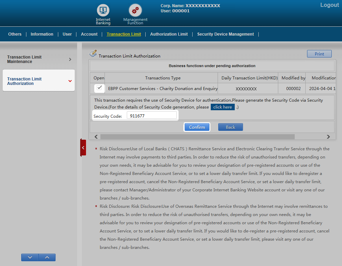
Task: Select the Account menu item
Action: pyautogui.click(x=89, y=34)
